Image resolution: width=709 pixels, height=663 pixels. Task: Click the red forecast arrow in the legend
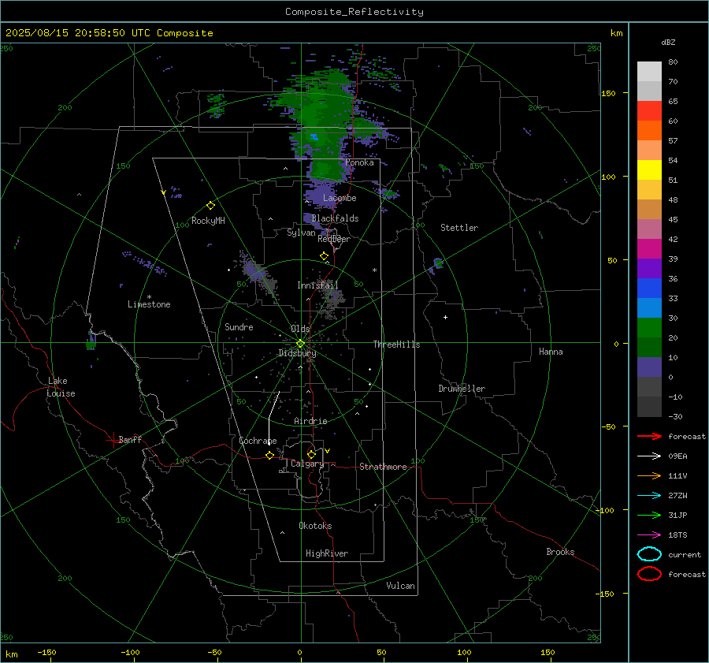coord(649,436)
